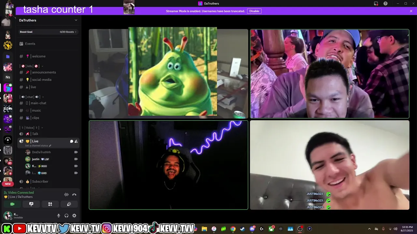
Task: Open the music text channel
Action: (x=48, y=110)
